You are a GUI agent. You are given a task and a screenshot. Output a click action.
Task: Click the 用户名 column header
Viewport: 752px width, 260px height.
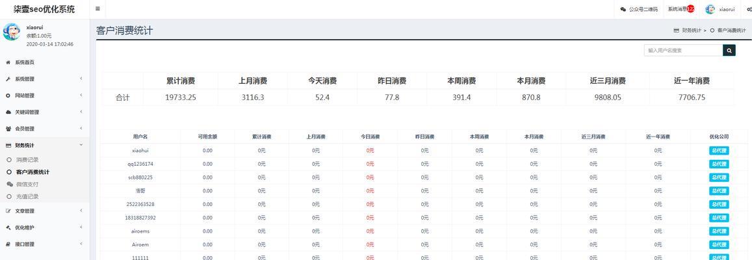pyautogui.click(x=140, y=136)
